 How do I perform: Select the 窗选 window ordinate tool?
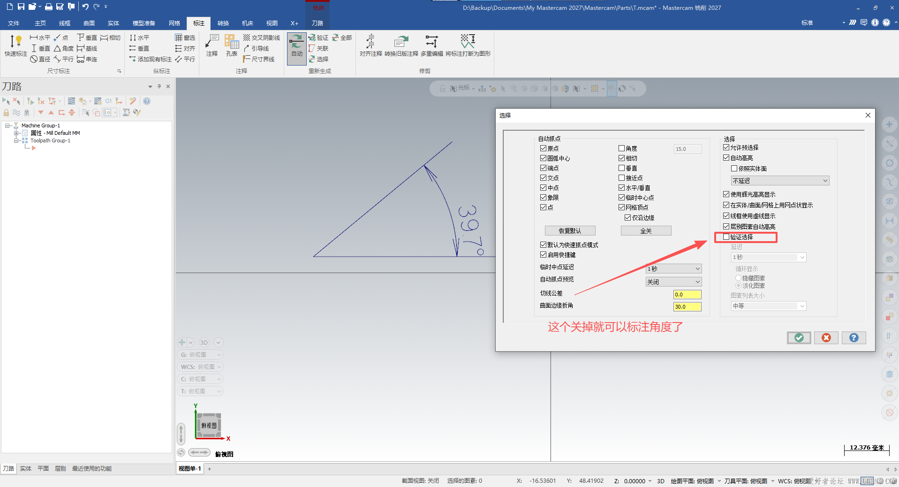click(x=185, y=37)
